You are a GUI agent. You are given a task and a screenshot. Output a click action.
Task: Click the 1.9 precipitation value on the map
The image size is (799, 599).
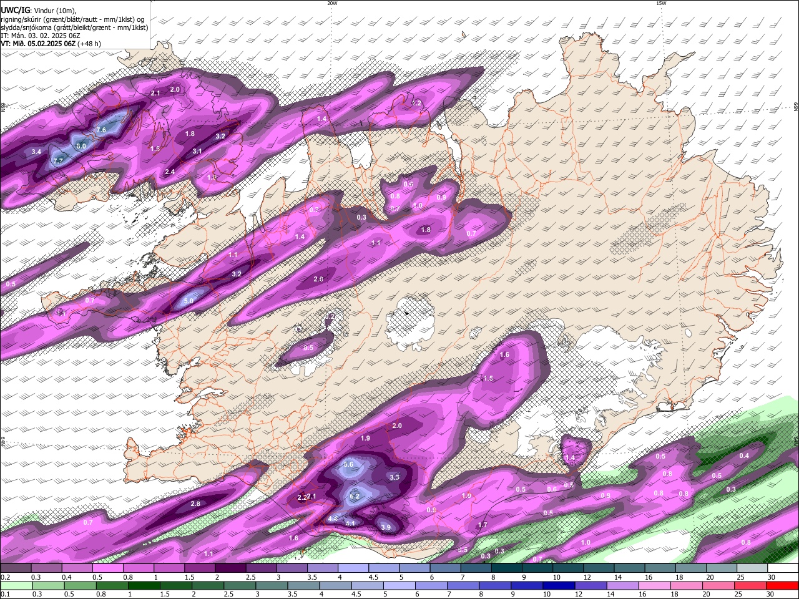pyautogui.click(x=366, y=439)
